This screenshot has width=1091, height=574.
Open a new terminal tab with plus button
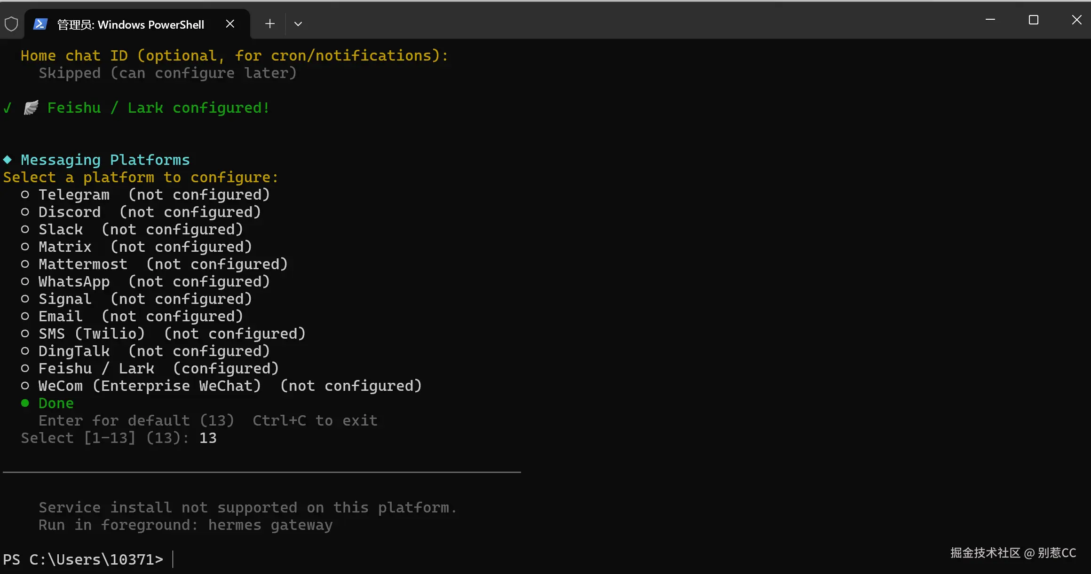click(x=269, y=24)
